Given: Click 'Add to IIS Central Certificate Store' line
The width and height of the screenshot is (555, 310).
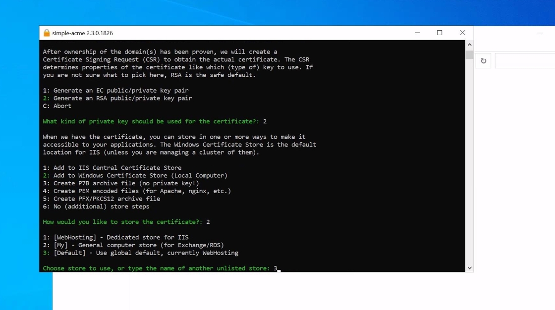Looking at the screenshot, I should point(112,168).
